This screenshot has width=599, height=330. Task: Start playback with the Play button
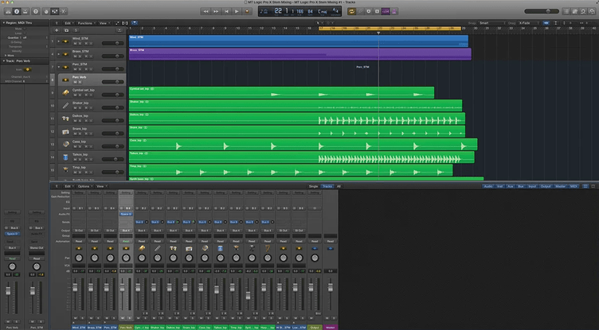237,11
